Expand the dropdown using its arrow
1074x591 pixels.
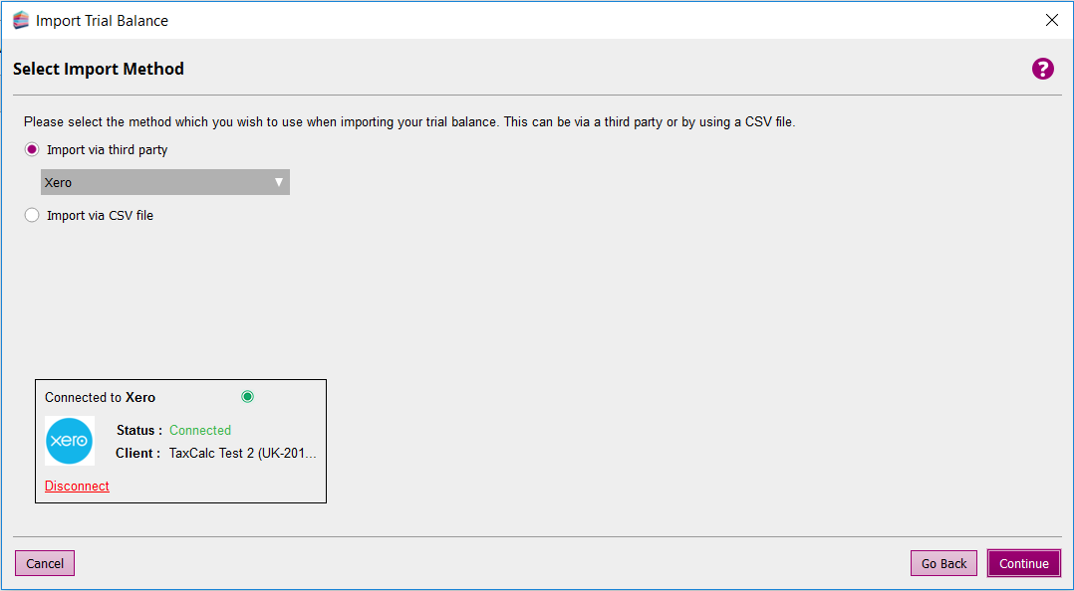click(x=279, y=182)
